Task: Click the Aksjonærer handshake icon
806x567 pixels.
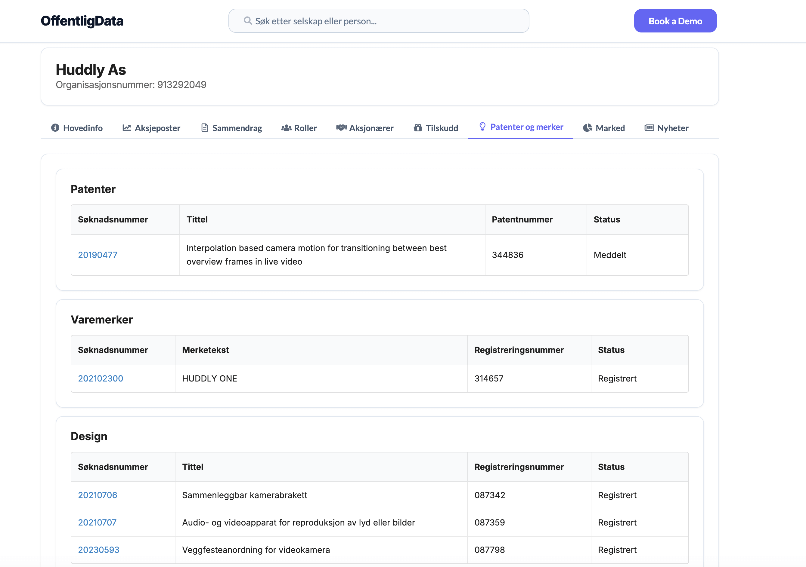Action: 341,128
